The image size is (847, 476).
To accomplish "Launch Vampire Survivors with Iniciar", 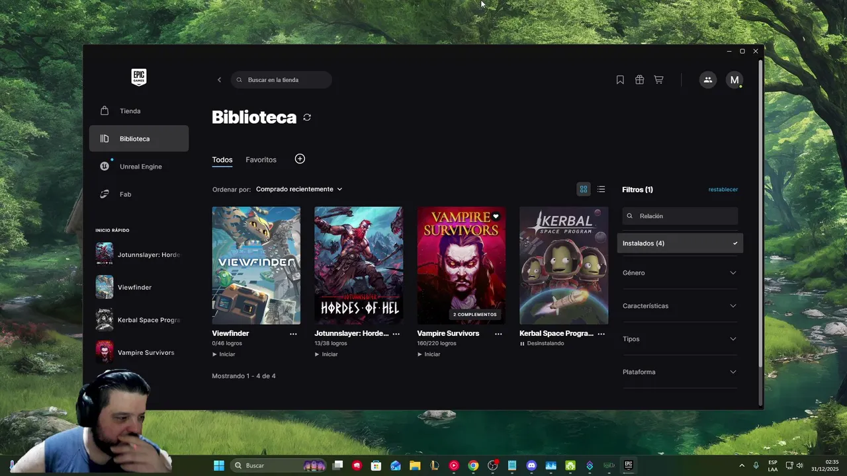I will tap(429, 354).
